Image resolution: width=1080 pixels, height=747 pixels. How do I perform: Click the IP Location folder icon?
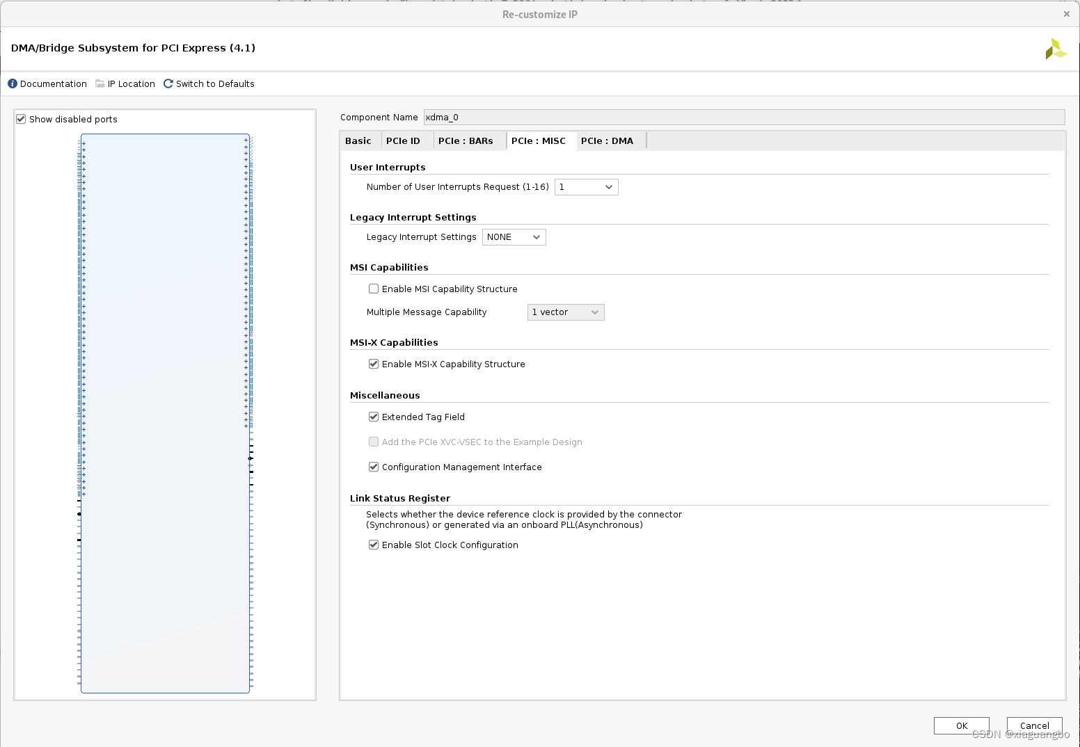[x=100, y=83]
